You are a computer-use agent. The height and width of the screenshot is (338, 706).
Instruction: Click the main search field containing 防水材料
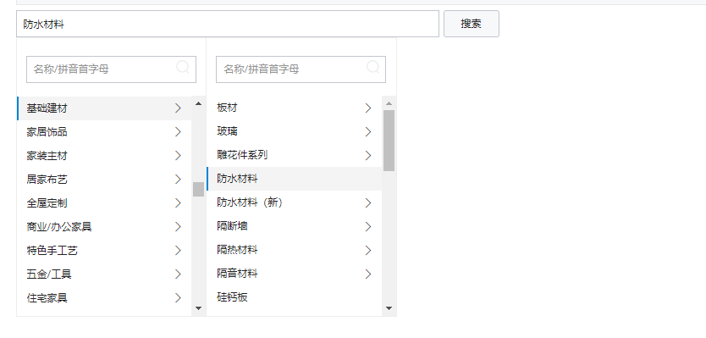[228, 24]
